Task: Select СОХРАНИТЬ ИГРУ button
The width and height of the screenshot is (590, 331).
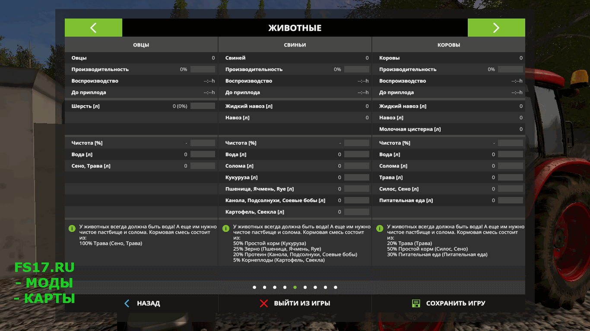Action: 449,303
